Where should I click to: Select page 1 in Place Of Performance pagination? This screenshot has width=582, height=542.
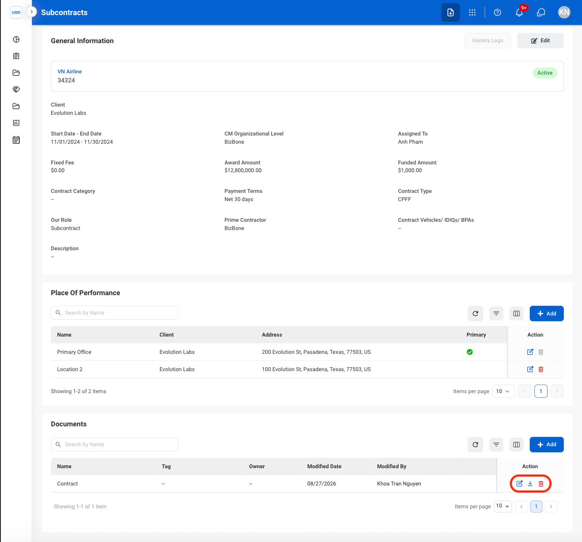click(x=541, y=391)
